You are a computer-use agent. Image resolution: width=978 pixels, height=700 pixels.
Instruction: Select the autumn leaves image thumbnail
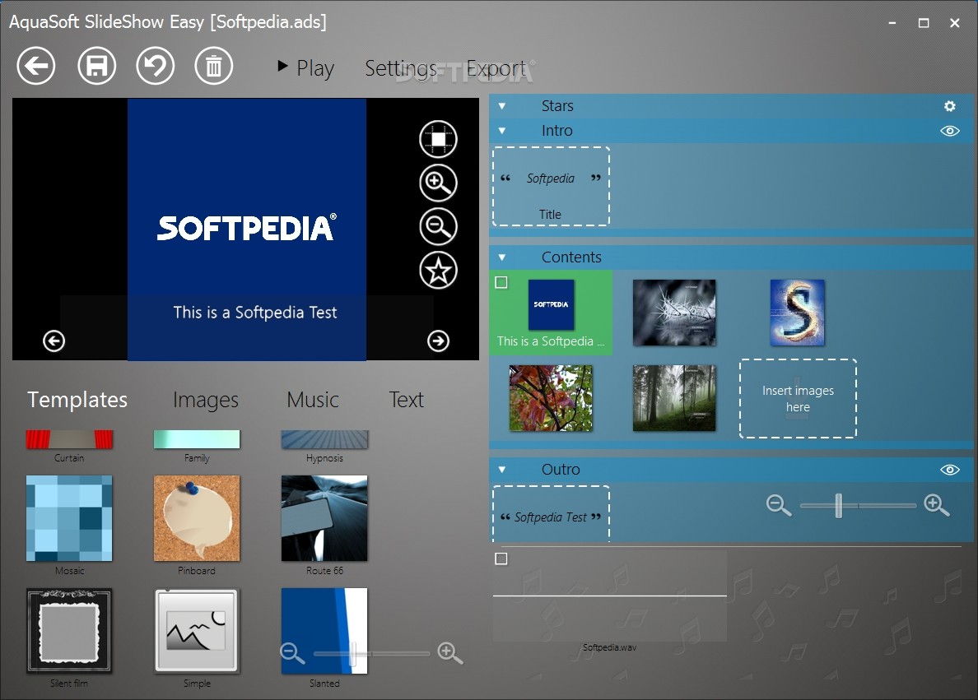[x=551, y=398]
